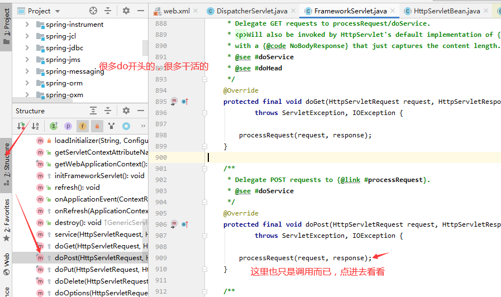
Task: Collapse Javadoc fold at line 901
Action: [x=205, y=169]
